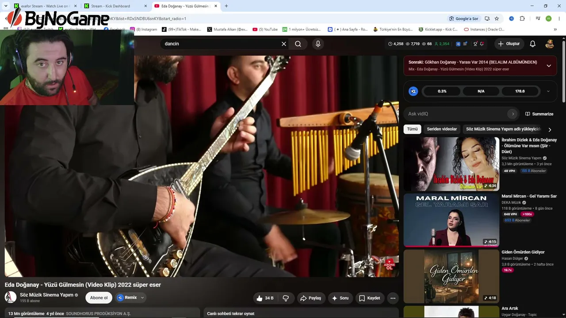The width and height of the screenshot is (566, 318).
Task: Open the Mustafa Alkan X bookmark
Action: 227,30
